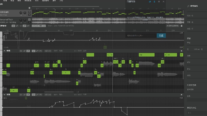Click the piano roll horizontal scrollbar thumb
The width and height of the screenshot is (207, 116).
click(x=59, y=92)
